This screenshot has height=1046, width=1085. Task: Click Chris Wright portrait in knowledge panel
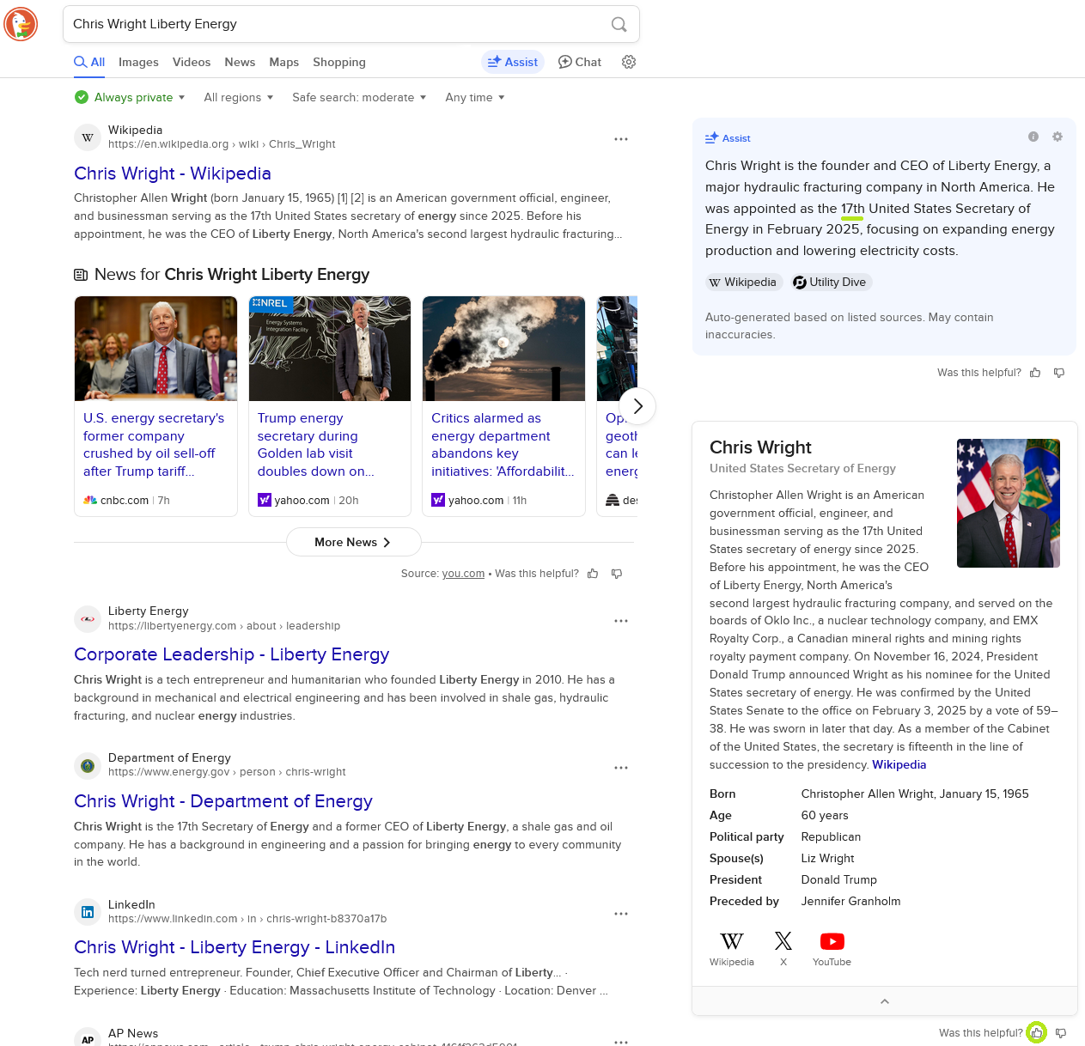click(x=1009, y=503)
